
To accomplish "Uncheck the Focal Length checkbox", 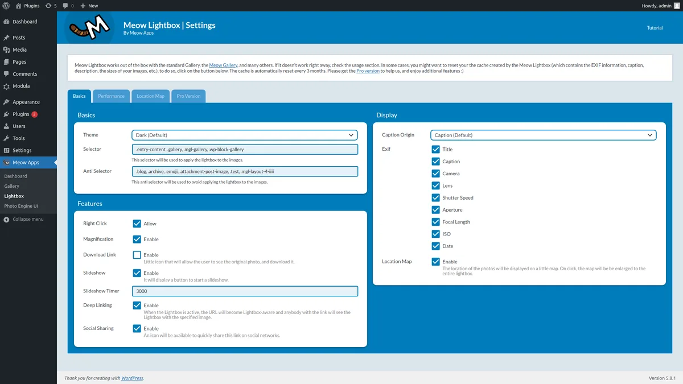I will 435,222.
